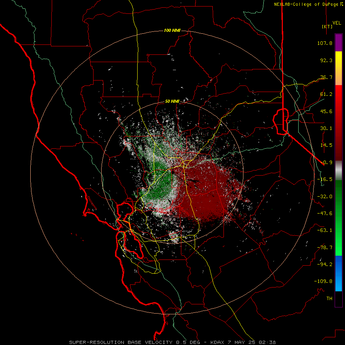Select the -0.9 velocity legend value

point(326,163)
